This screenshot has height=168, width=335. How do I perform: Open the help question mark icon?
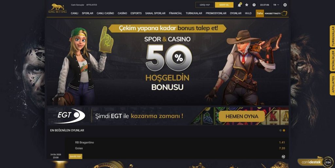[254, 5]
